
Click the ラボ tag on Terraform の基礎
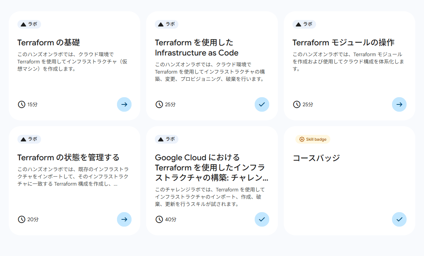[x=29, y=24]
